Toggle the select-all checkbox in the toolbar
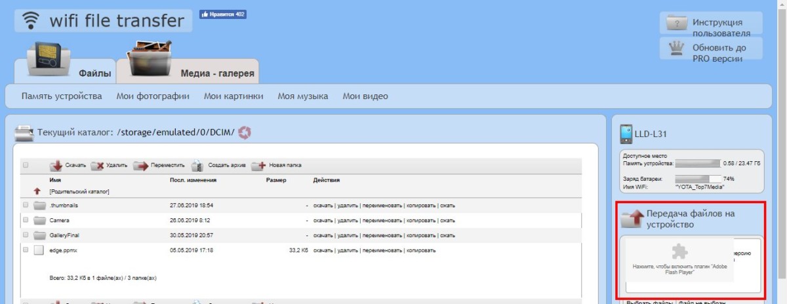The height and width of the screenshot is (304, 787). coord(26,165)
